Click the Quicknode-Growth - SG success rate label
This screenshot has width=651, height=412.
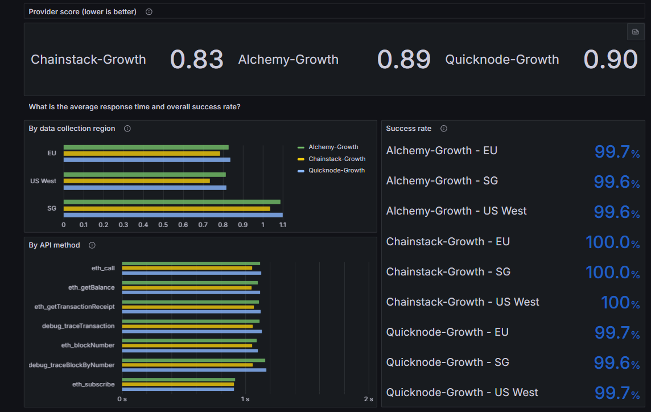(x=447, y=362)
